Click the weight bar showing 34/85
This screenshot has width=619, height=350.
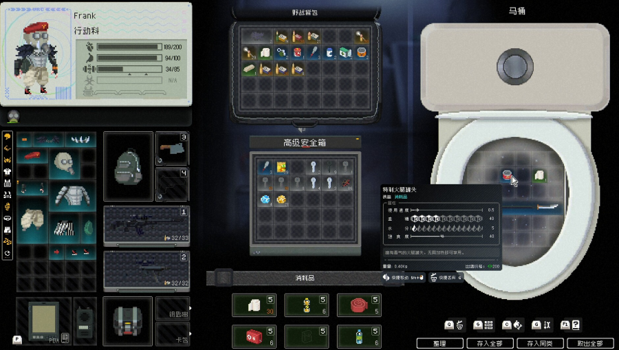click(129, 69)
